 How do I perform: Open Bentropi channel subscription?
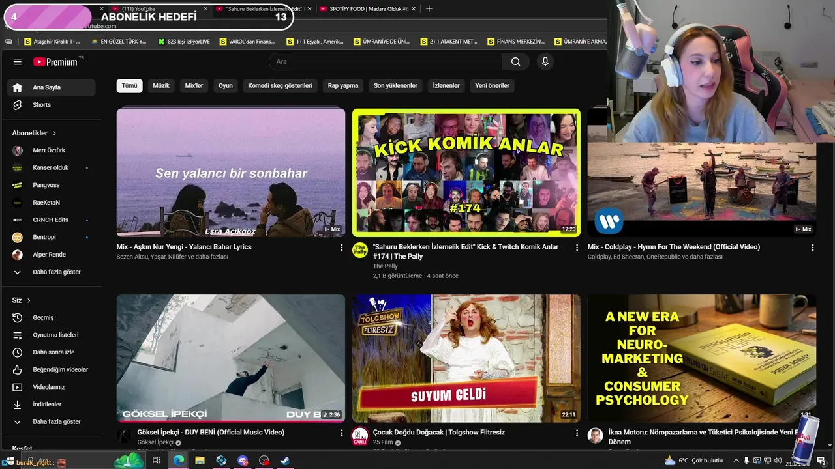coord(52,237)
